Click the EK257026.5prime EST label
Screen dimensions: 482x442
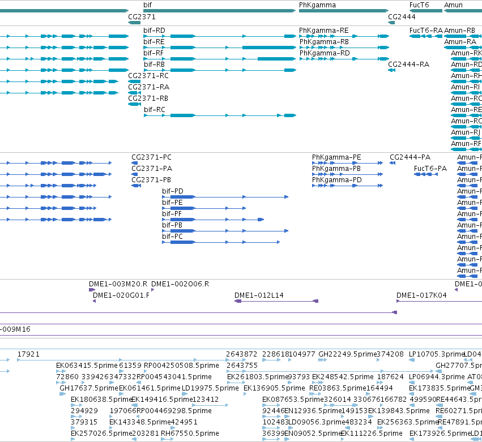(101, 434)
